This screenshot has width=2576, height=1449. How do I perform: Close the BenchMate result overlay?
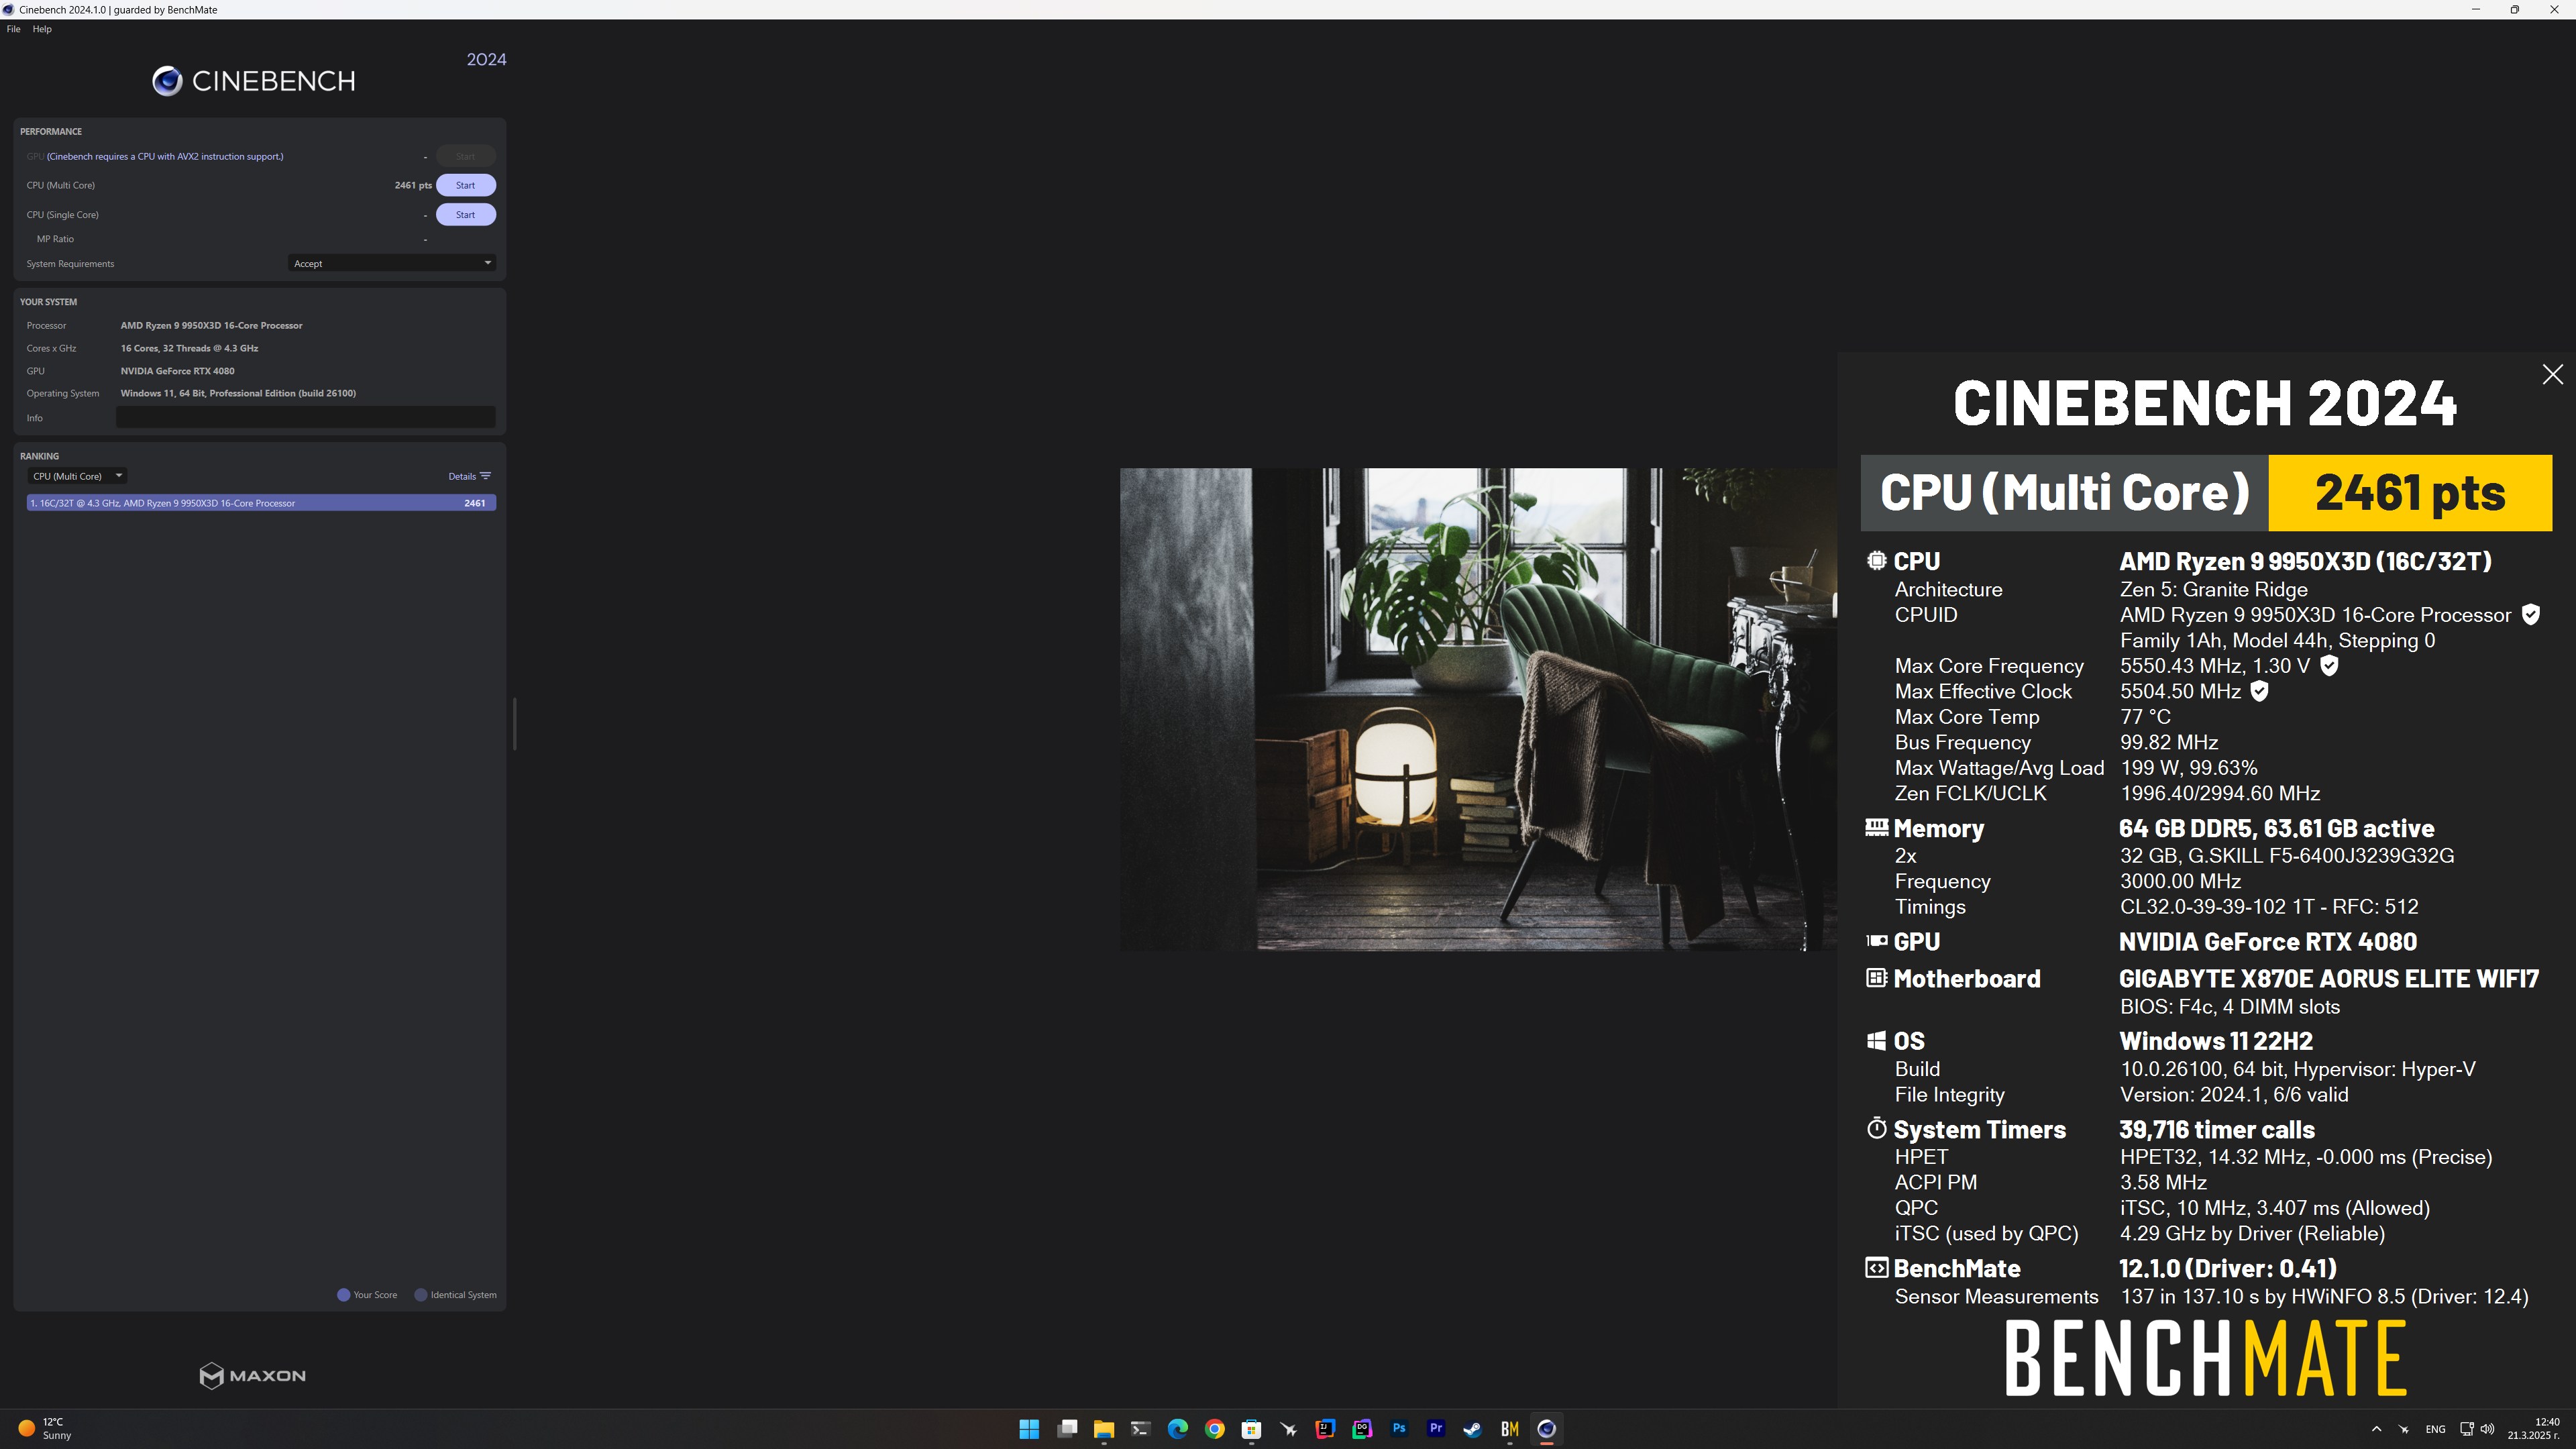pos(2552,374)
